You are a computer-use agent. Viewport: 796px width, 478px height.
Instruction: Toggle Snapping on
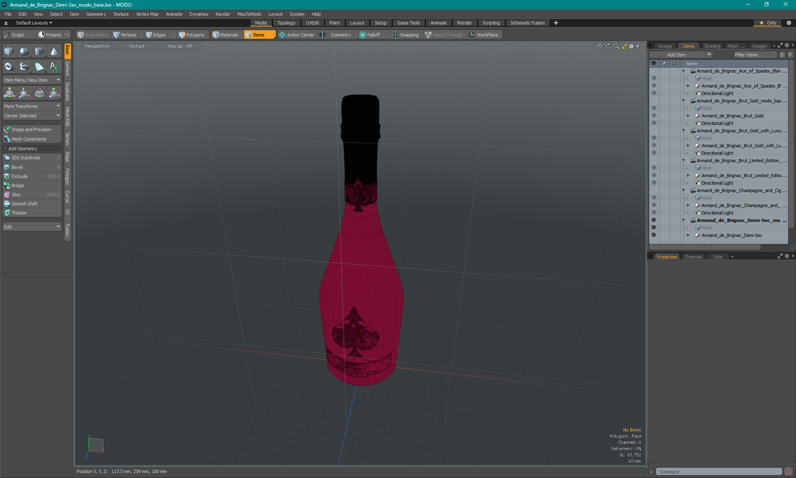pos(405,35)
